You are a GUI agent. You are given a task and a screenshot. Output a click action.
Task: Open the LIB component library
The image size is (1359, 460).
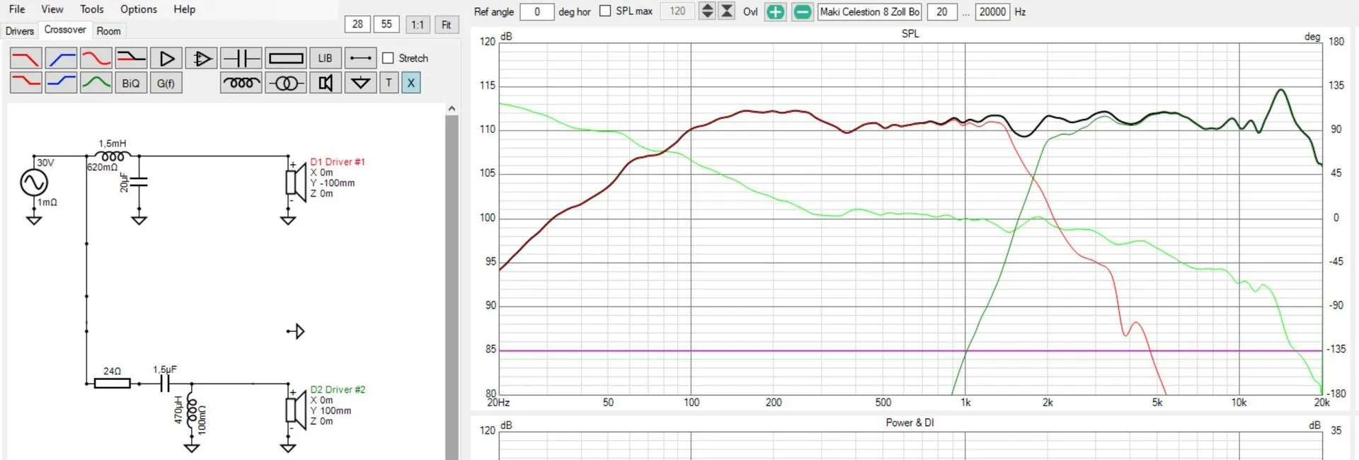click(x=325, y=58)
